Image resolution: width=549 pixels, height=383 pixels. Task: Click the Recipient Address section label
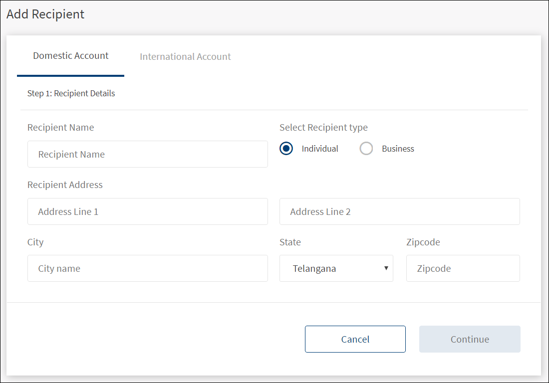click(65, 185)
